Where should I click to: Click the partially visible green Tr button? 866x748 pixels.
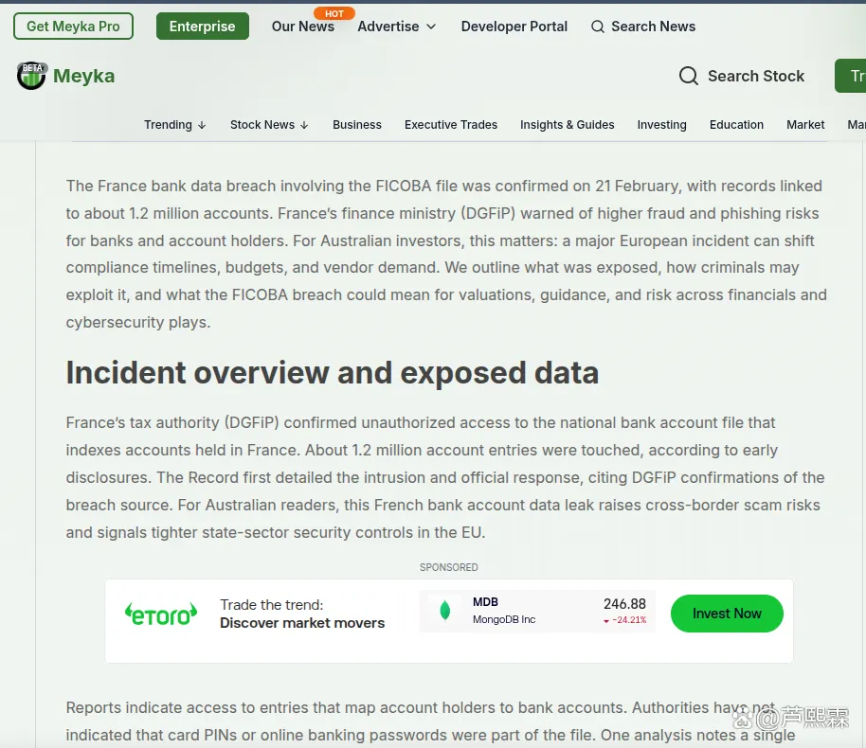[x=851, y=76]
